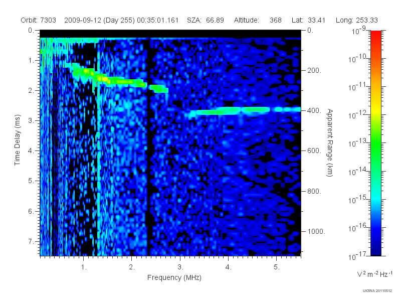Click the 'SZA: 66.89' value
This screenshot has height=301, width=401.
pyautogui.click(x=206, y=20)
